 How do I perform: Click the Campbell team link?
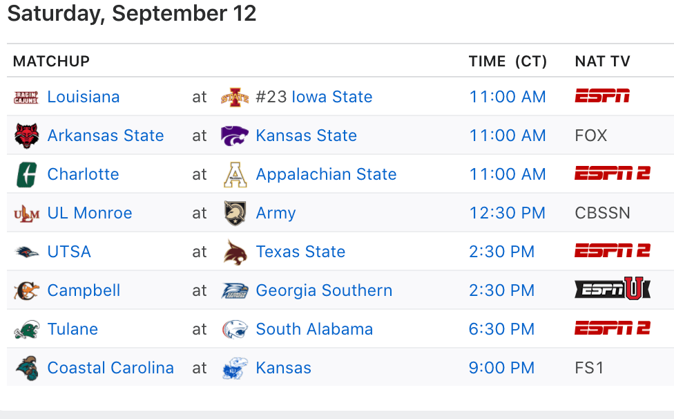[x=84, y=290]
